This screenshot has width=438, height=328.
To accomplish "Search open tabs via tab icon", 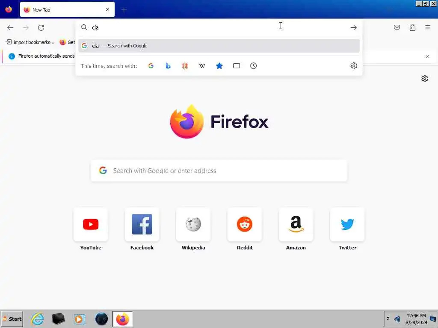I will (236, 66).
